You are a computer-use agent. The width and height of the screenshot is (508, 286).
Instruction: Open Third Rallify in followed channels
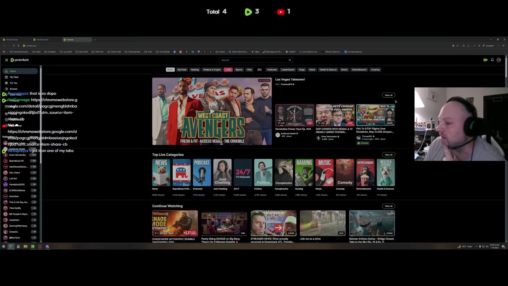pos(20,208)
